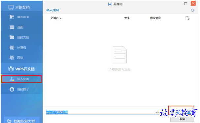200x123 pixels.
Task: Close the 另存为 dialog
Action: coord(193,3)
